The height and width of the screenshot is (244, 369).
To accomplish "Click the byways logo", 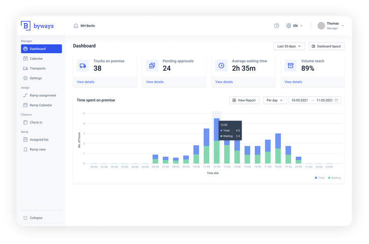I will [x=37, y=26].
